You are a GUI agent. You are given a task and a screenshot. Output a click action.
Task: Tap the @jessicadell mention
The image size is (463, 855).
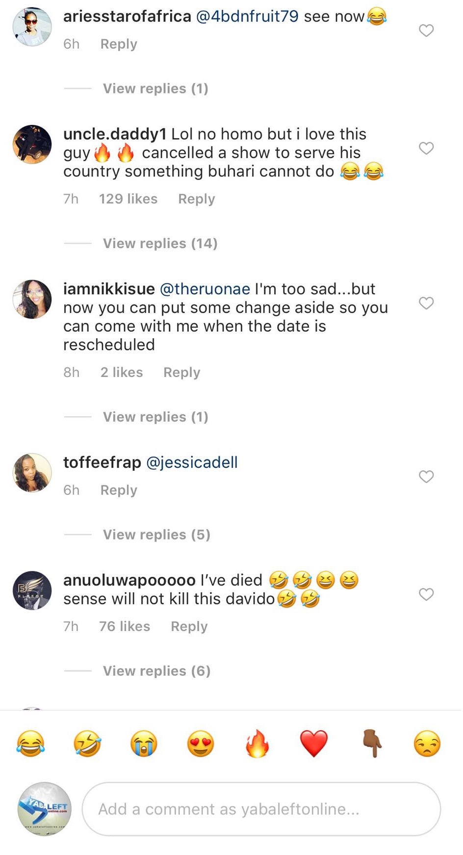pos(192,462)
